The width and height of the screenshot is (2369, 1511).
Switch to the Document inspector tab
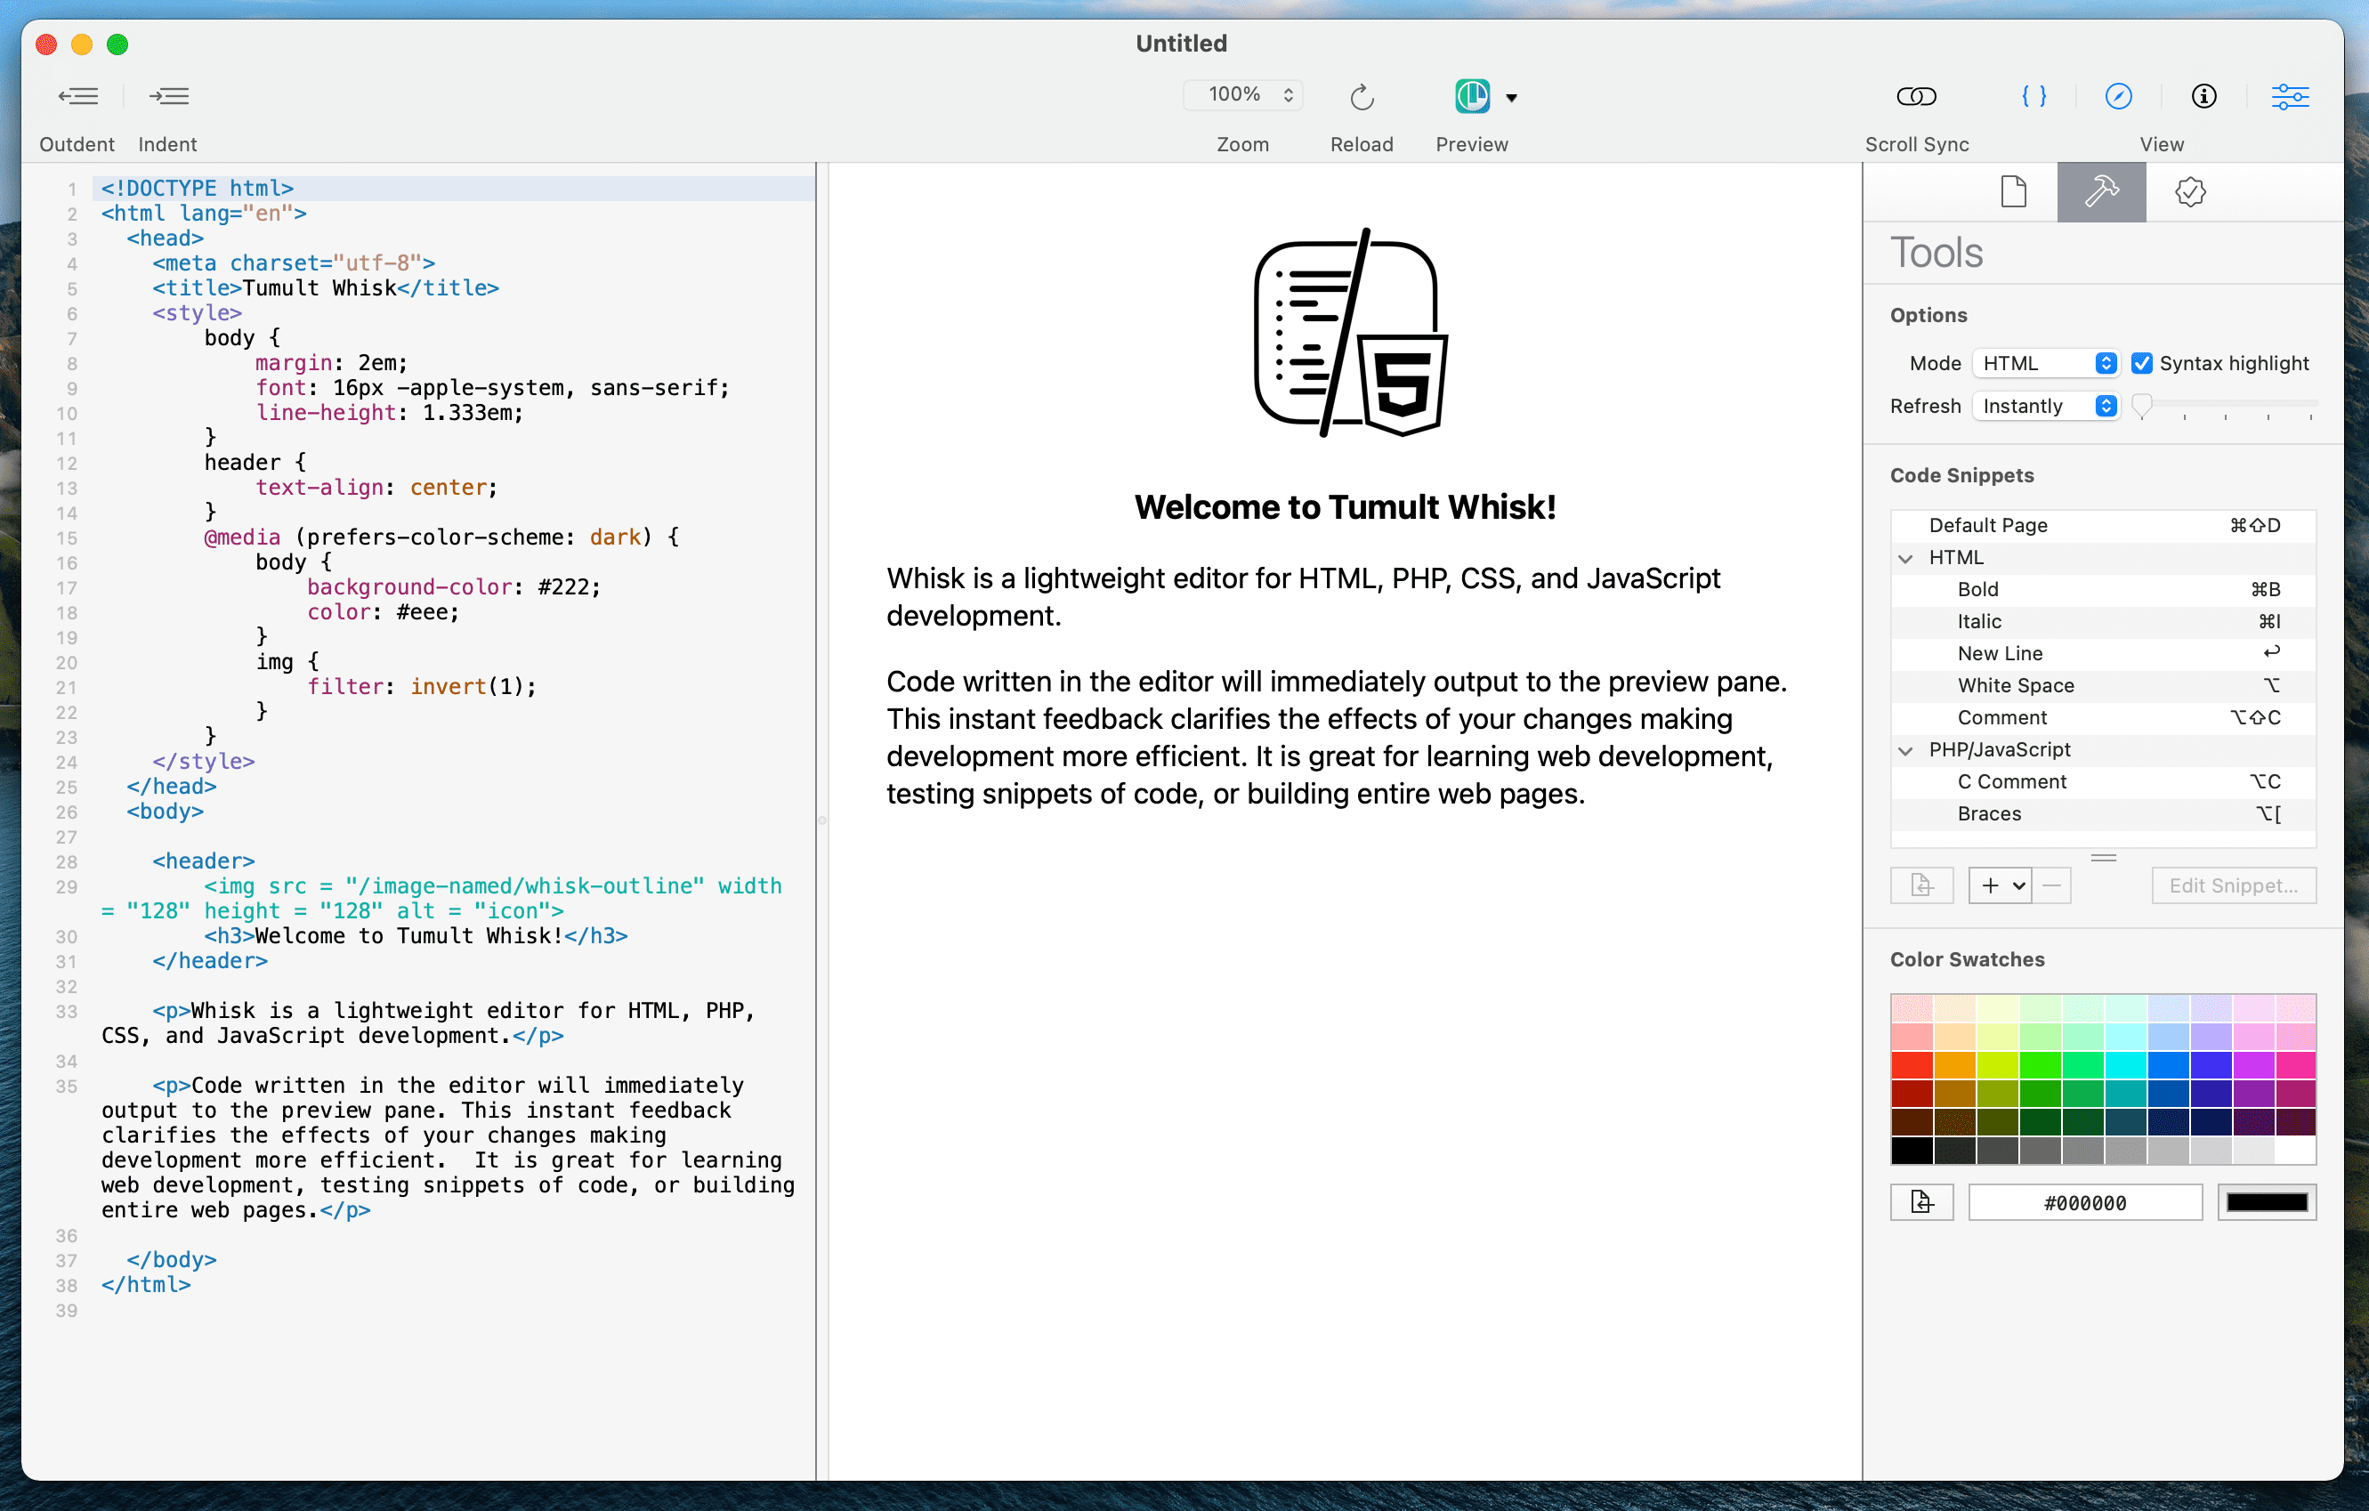coord(2013,192)
